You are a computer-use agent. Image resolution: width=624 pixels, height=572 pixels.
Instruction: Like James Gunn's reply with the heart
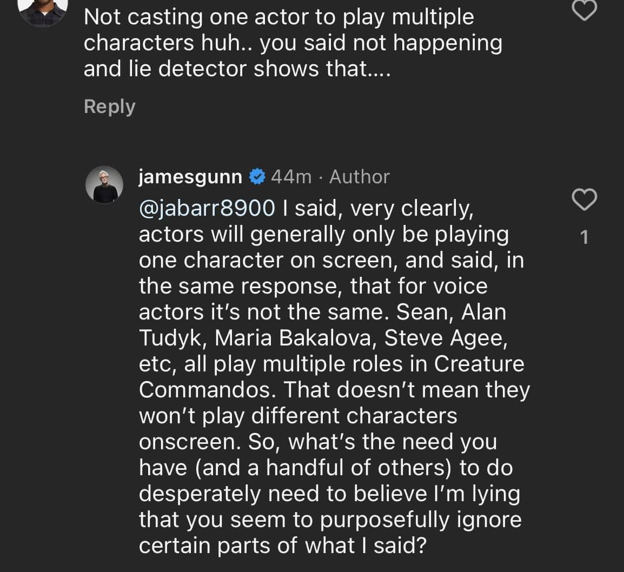point(584,199)
